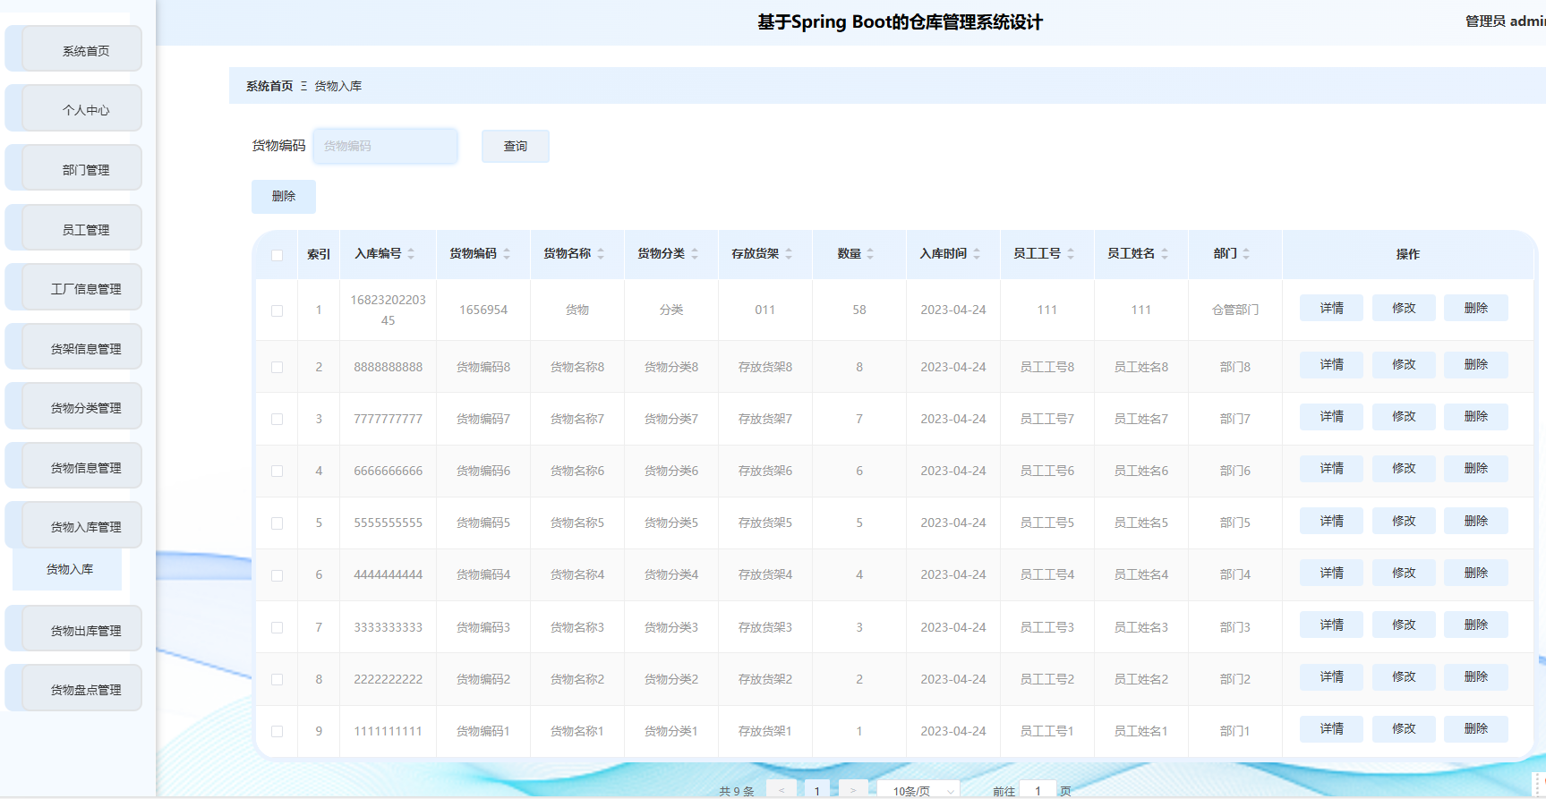This screenshot has height=799, width=1546.
Task: Click cell 存放货架8 in table
Action: (765, 367)
